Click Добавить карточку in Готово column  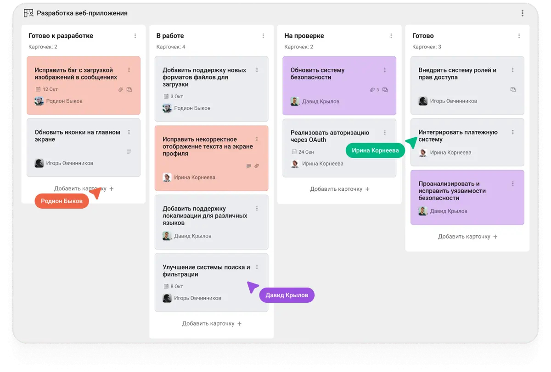point(467,237)
